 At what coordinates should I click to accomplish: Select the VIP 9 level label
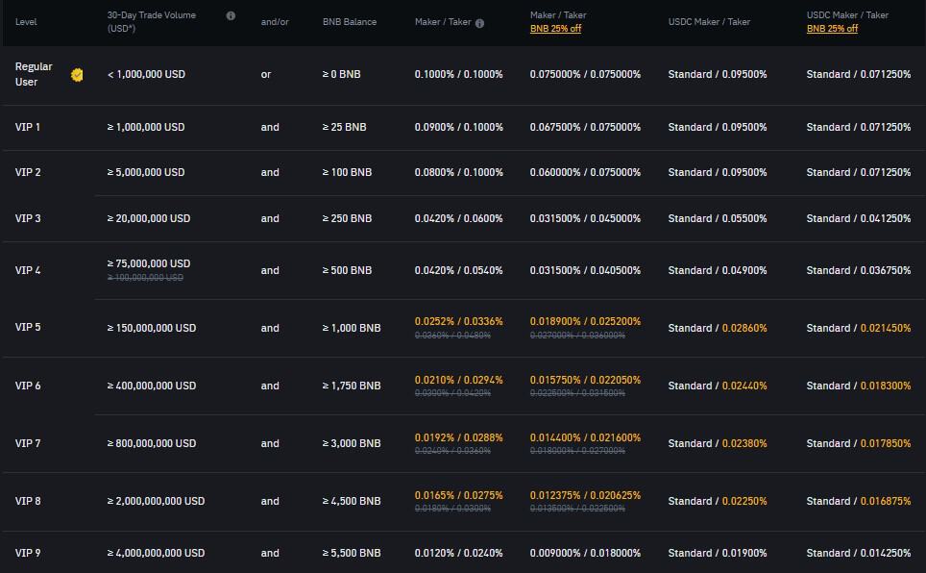(x=28, y=553)
